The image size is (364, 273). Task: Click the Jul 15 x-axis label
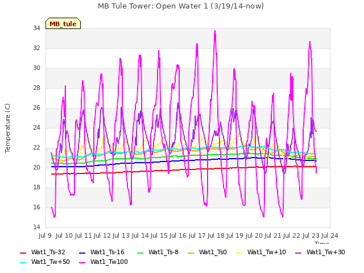[159, 236]
